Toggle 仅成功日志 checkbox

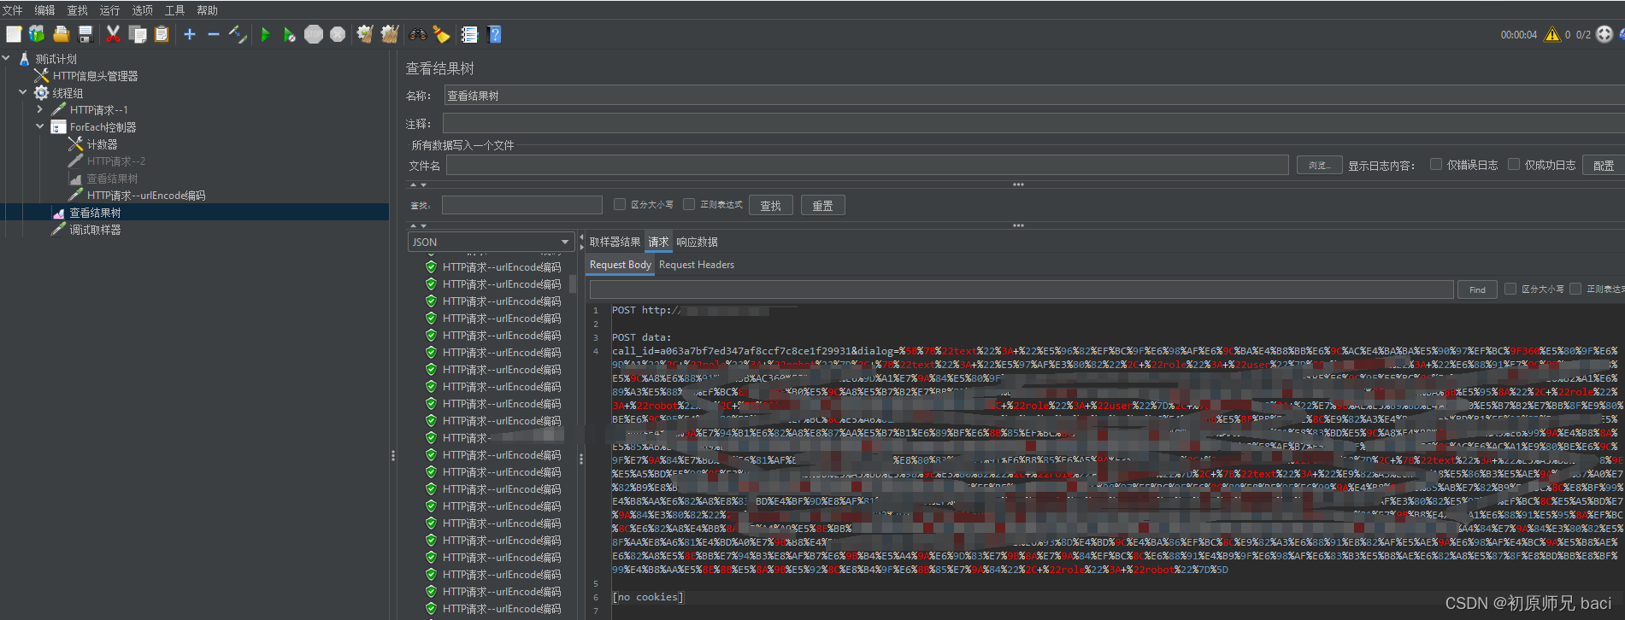(x=1514, y=164)
